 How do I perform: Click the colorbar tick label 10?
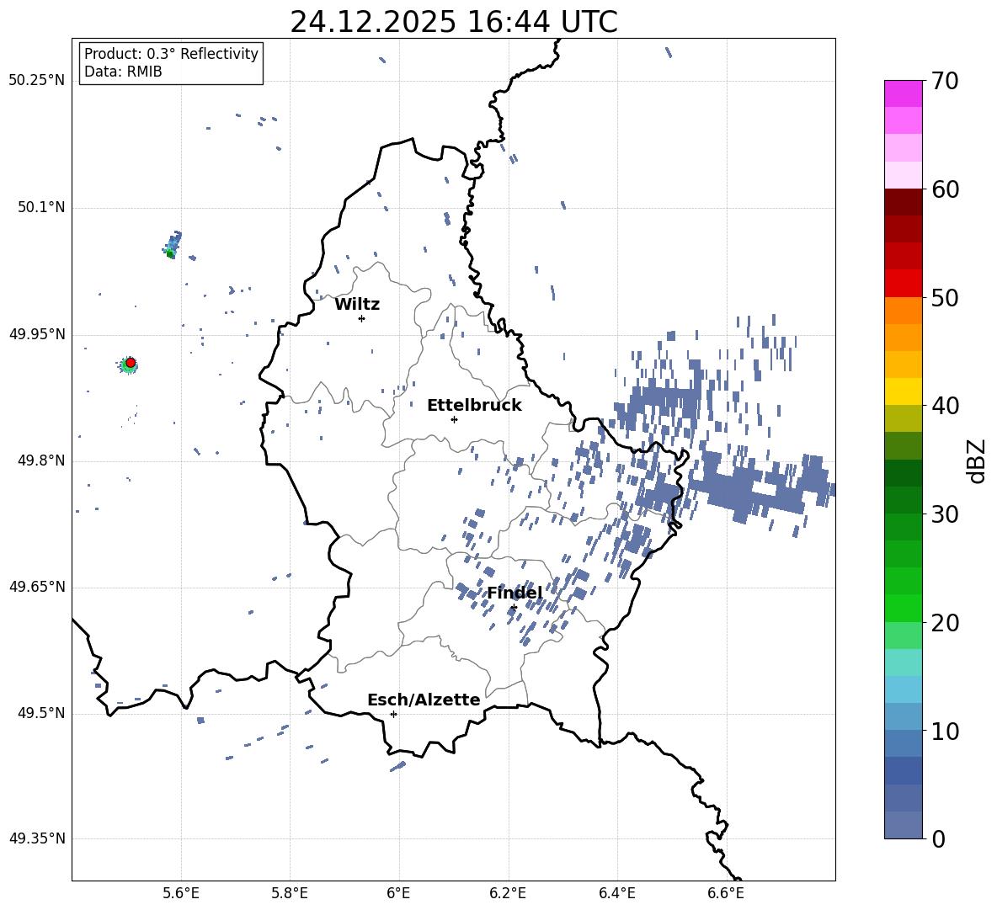[x=945, y=732]
